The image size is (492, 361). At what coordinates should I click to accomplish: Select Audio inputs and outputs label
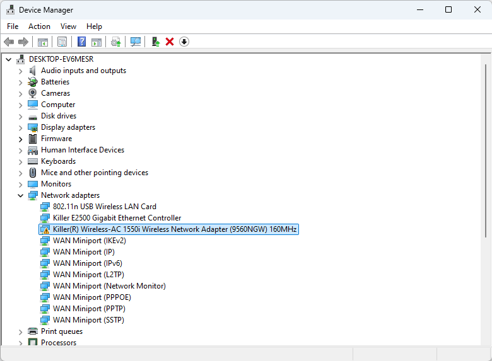[x=83, y=71]
